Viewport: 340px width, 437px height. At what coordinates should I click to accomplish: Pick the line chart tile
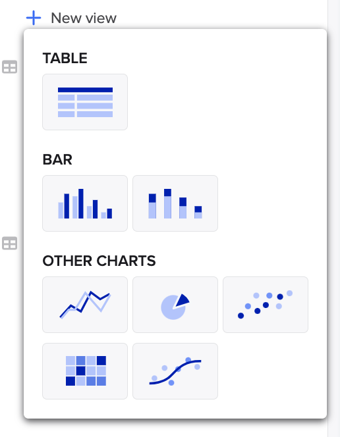pos(85,305)
